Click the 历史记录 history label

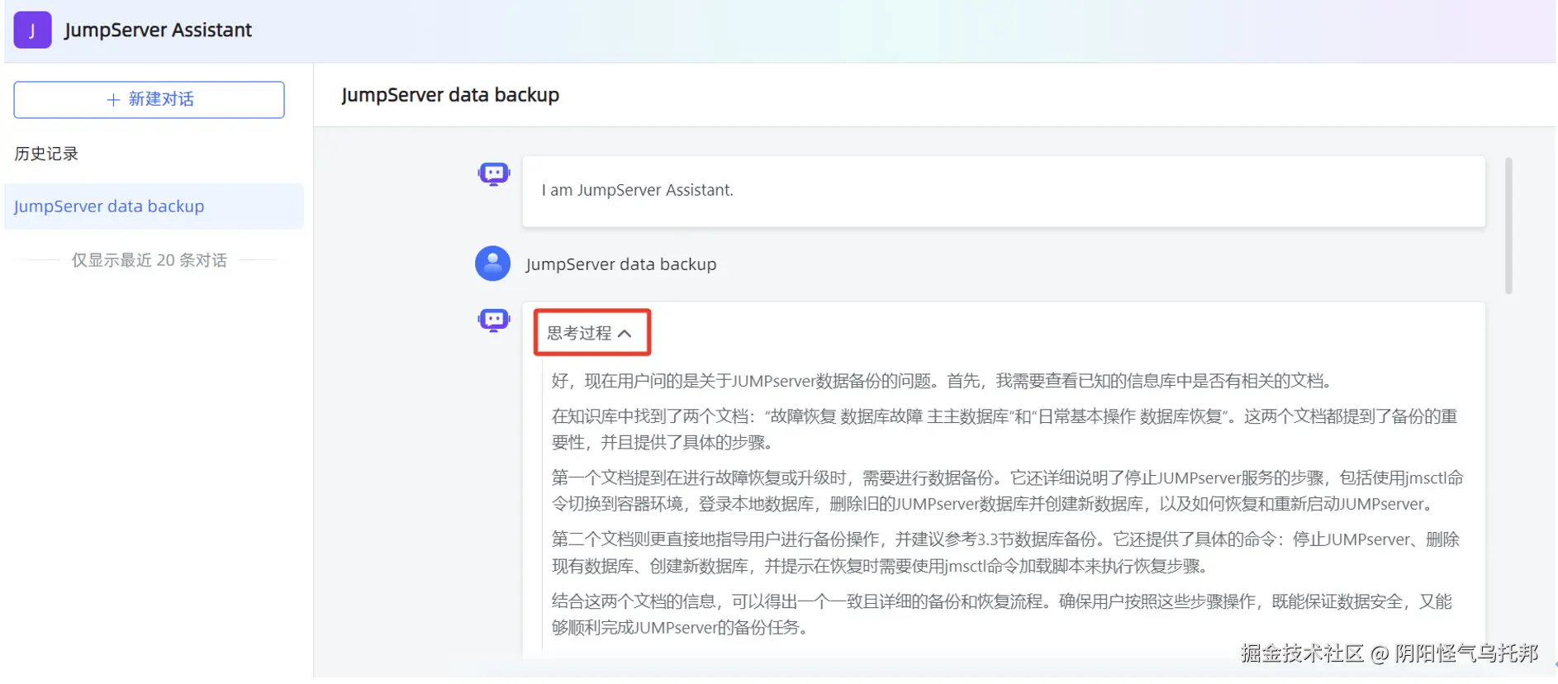pos(46,154)
